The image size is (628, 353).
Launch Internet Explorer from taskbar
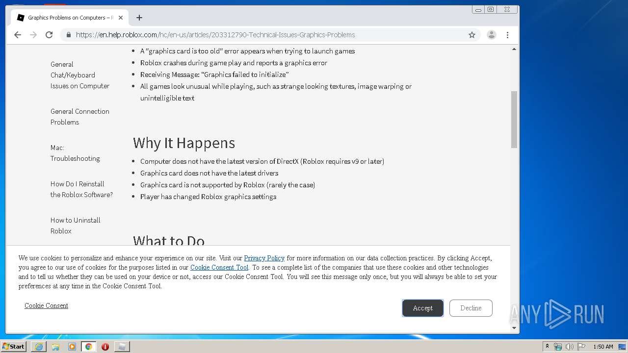[x=39, y=347]
